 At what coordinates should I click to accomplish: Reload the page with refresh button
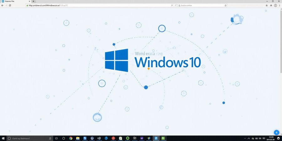[10, 5]
